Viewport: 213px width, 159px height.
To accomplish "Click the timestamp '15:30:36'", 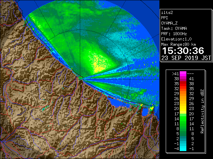I will click(183, 51).
